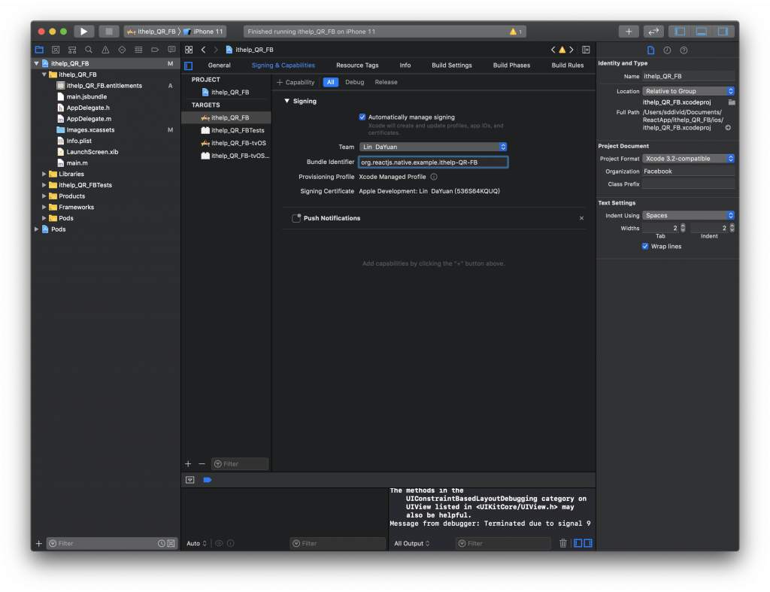Switch to the Resource Tags tab
The height and width of the screenshot is (592, 770).
[x=357, y=65]
